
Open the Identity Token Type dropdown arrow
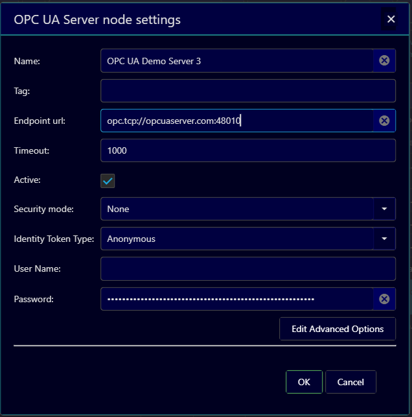[x=384, y=239]
